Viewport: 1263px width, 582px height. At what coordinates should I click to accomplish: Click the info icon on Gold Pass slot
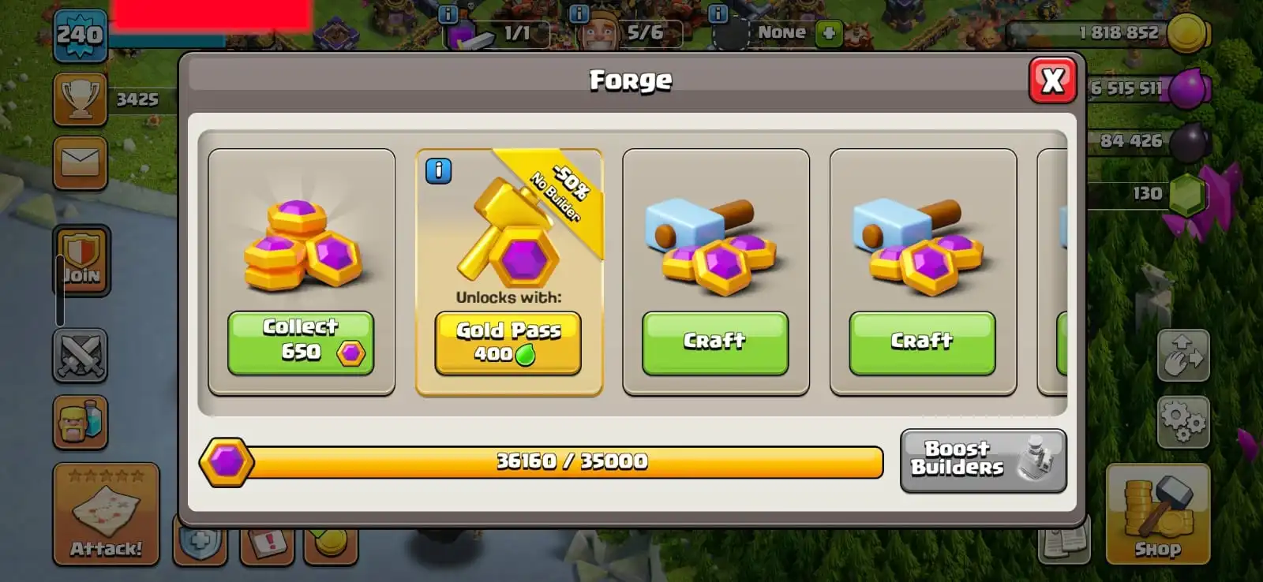439,170
